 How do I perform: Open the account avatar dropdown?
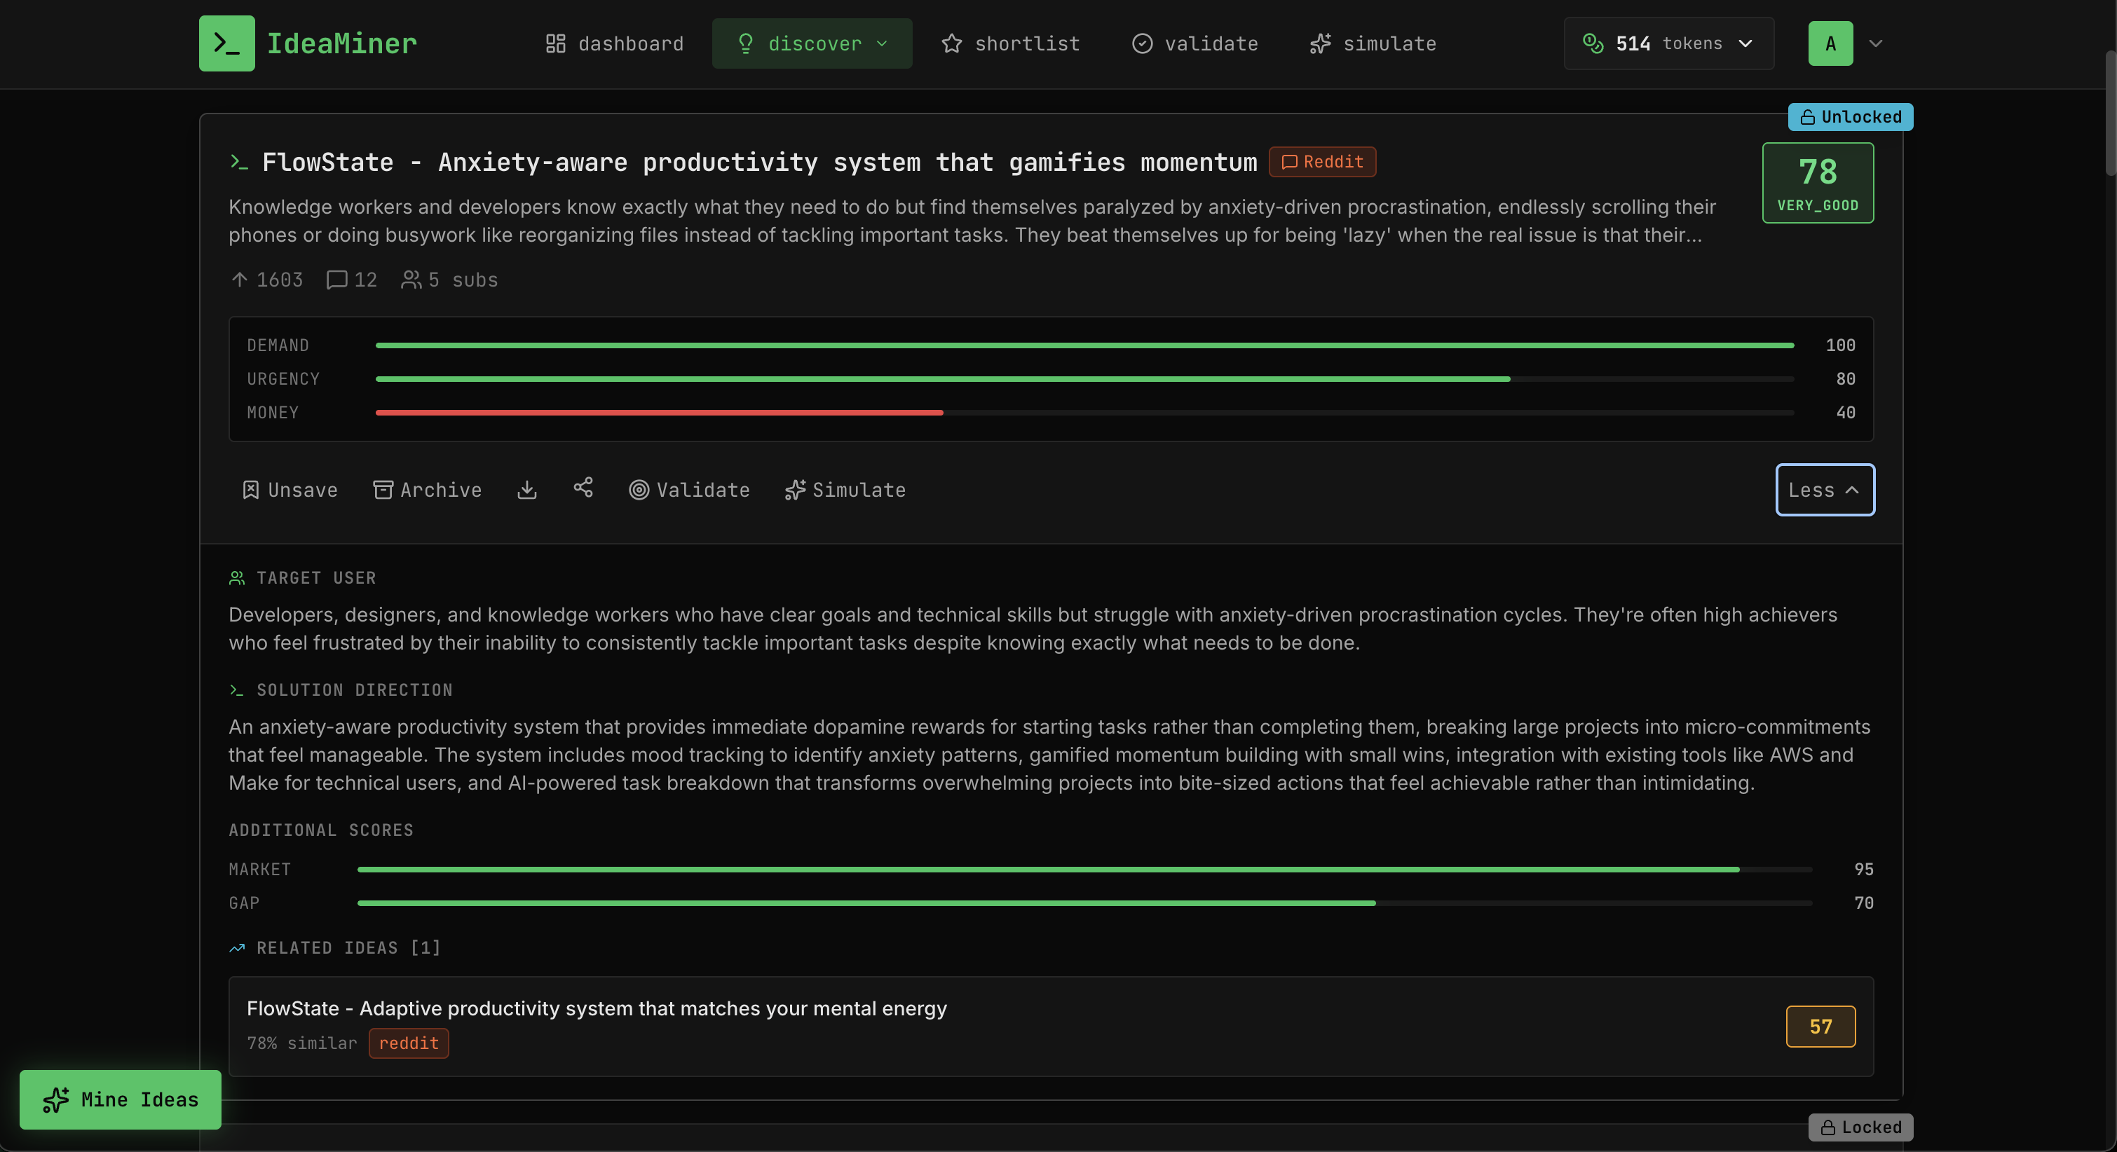(1846, 43)
